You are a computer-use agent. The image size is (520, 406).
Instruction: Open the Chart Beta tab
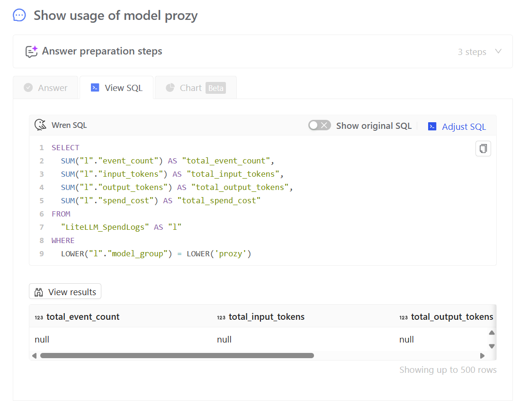[196, 88]
